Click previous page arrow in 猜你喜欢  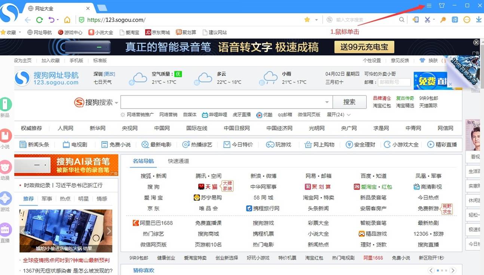432,271
